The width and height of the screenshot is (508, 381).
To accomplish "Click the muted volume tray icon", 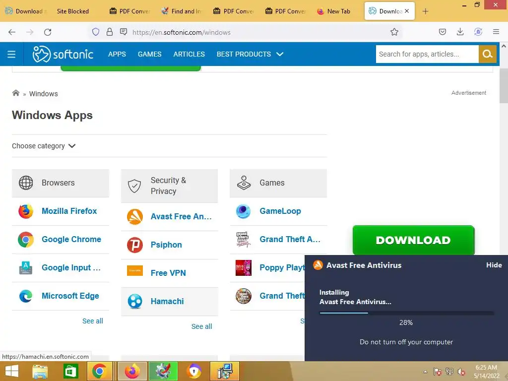I will point(461,372).
